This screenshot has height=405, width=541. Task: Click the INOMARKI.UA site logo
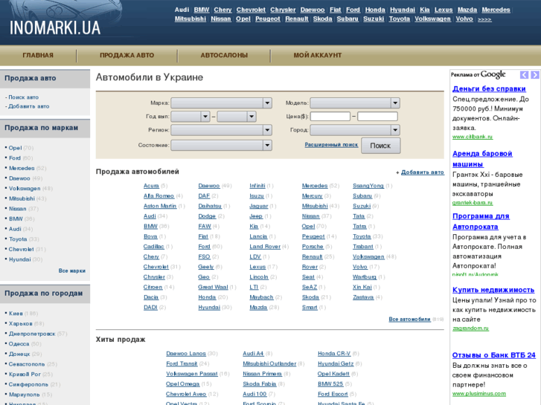pyautogui.click(x=55, y=27)
